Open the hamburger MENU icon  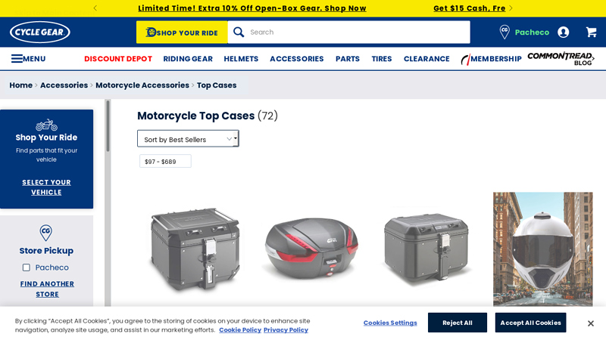(17, 59)
